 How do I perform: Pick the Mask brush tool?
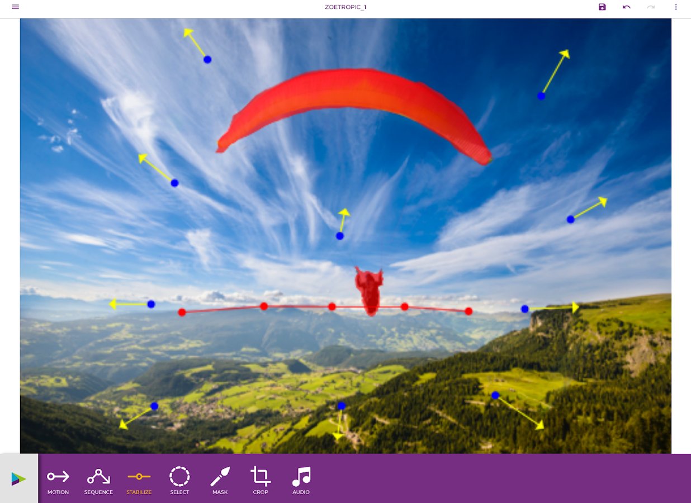(x=220, y=481)
